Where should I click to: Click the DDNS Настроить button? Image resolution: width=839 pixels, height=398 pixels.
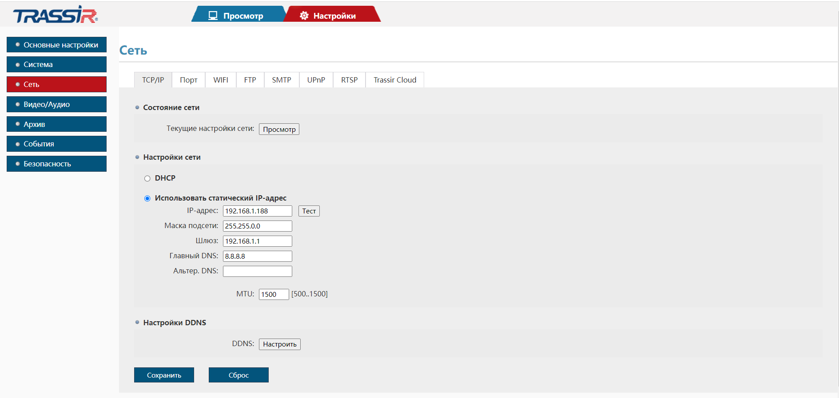tap(280, 344)
